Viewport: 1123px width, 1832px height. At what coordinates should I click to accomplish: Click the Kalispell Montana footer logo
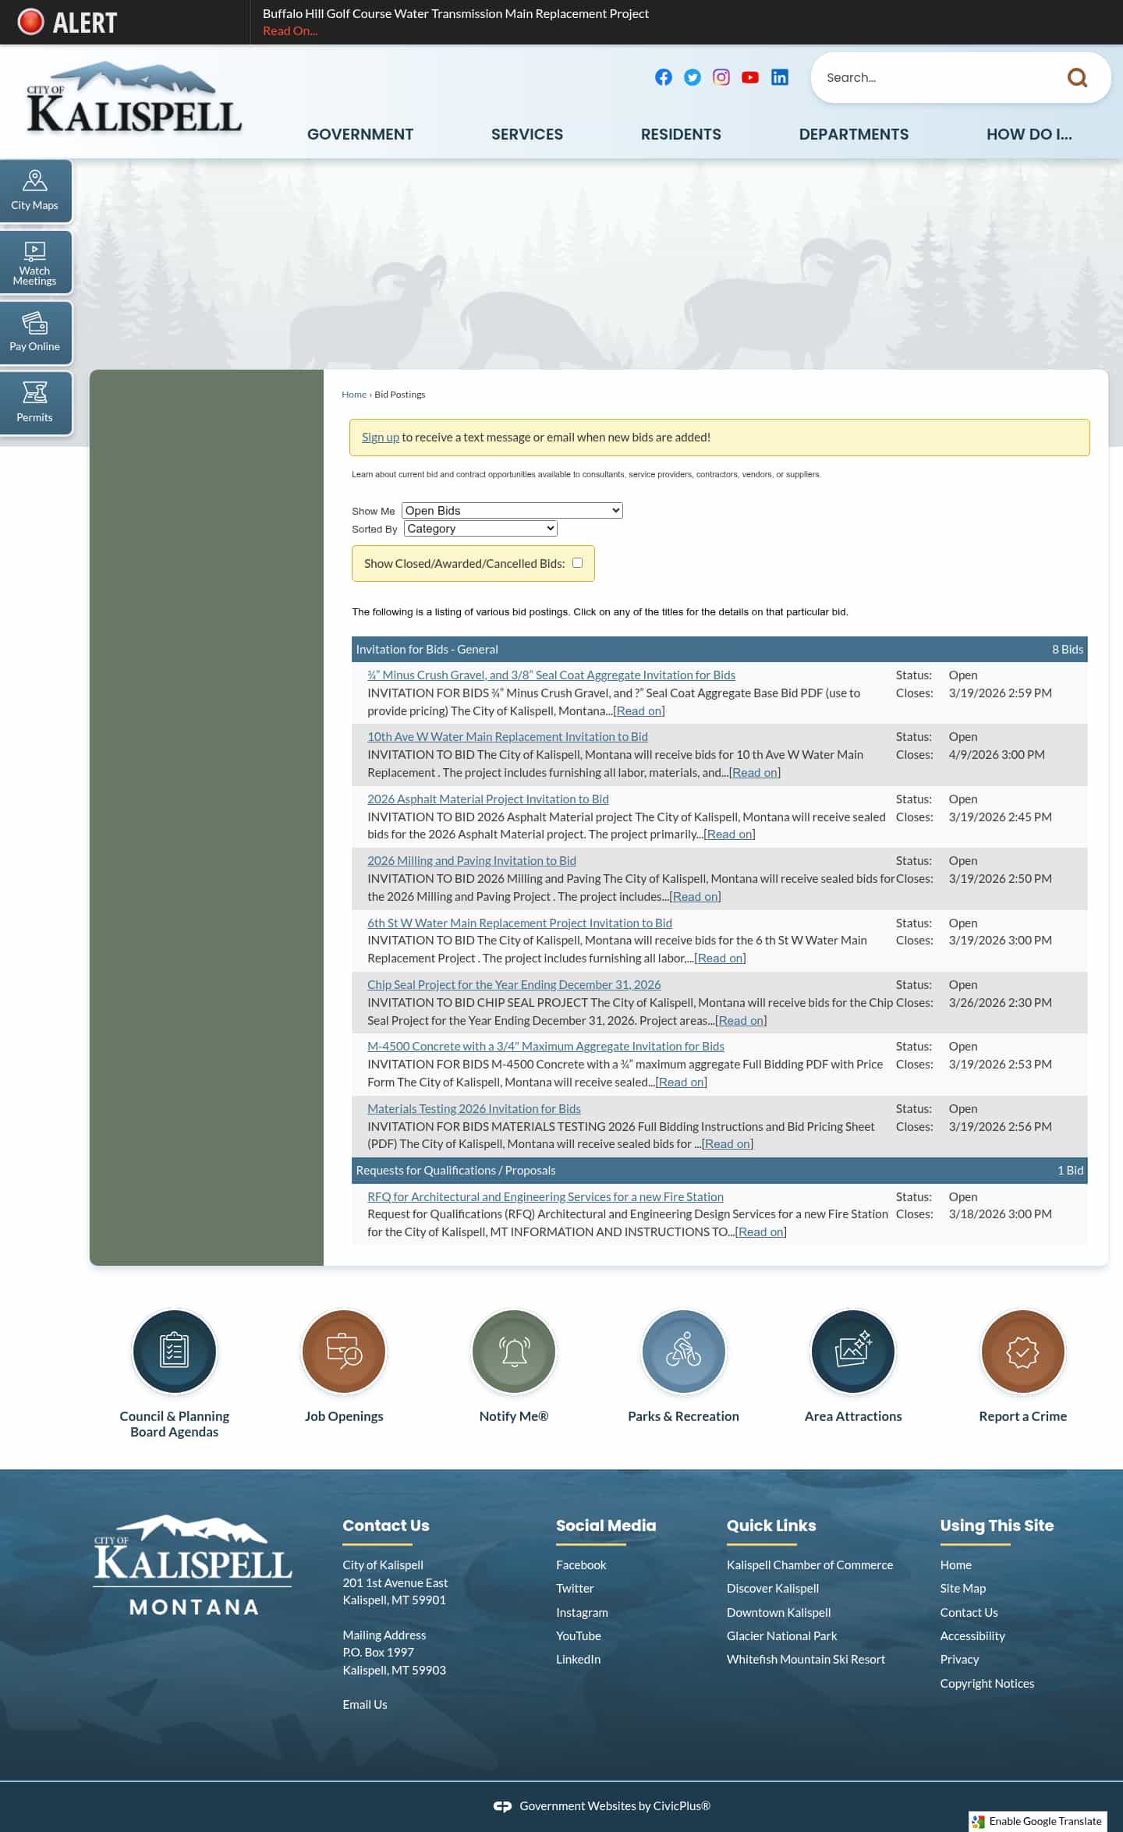point(193,1565)
